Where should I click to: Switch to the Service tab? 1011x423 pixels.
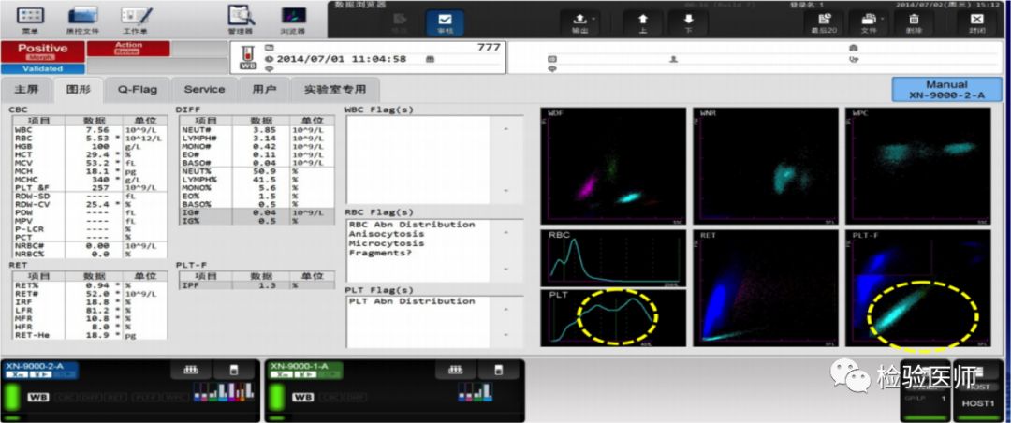point(204,90)
